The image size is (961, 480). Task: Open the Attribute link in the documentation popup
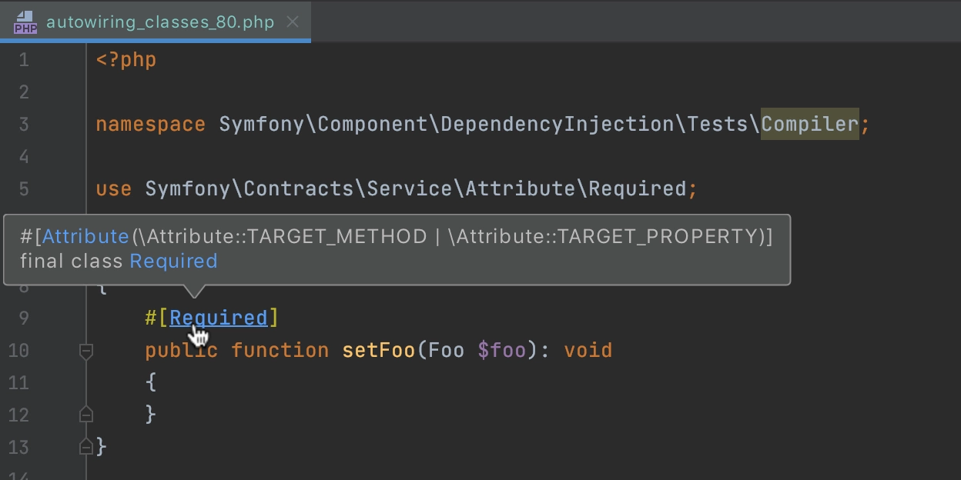click(86, 236)
